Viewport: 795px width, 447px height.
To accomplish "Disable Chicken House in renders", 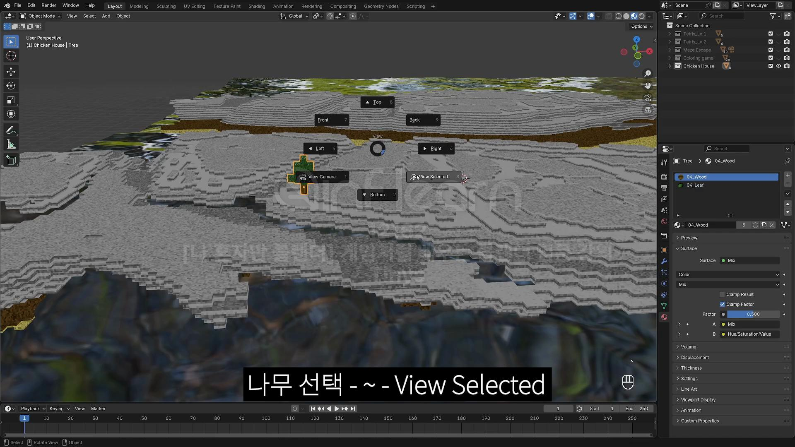I will tap(787, 66).
